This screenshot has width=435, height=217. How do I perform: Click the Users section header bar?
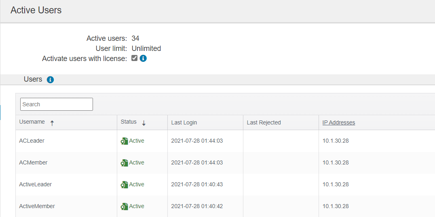point(217,80)
